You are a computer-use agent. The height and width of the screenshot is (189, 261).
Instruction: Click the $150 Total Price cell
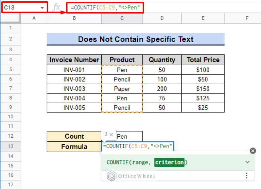tap(203, 89)
